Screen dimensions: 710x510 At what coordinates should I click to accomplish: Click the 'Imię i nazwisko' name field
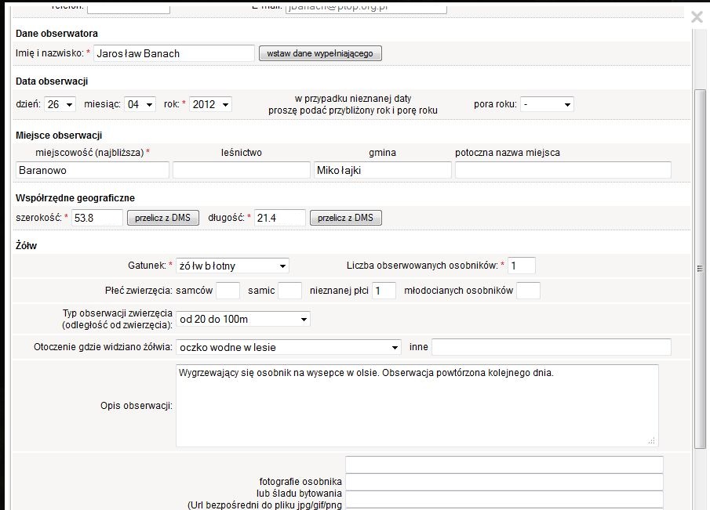(x=174, y=53)
